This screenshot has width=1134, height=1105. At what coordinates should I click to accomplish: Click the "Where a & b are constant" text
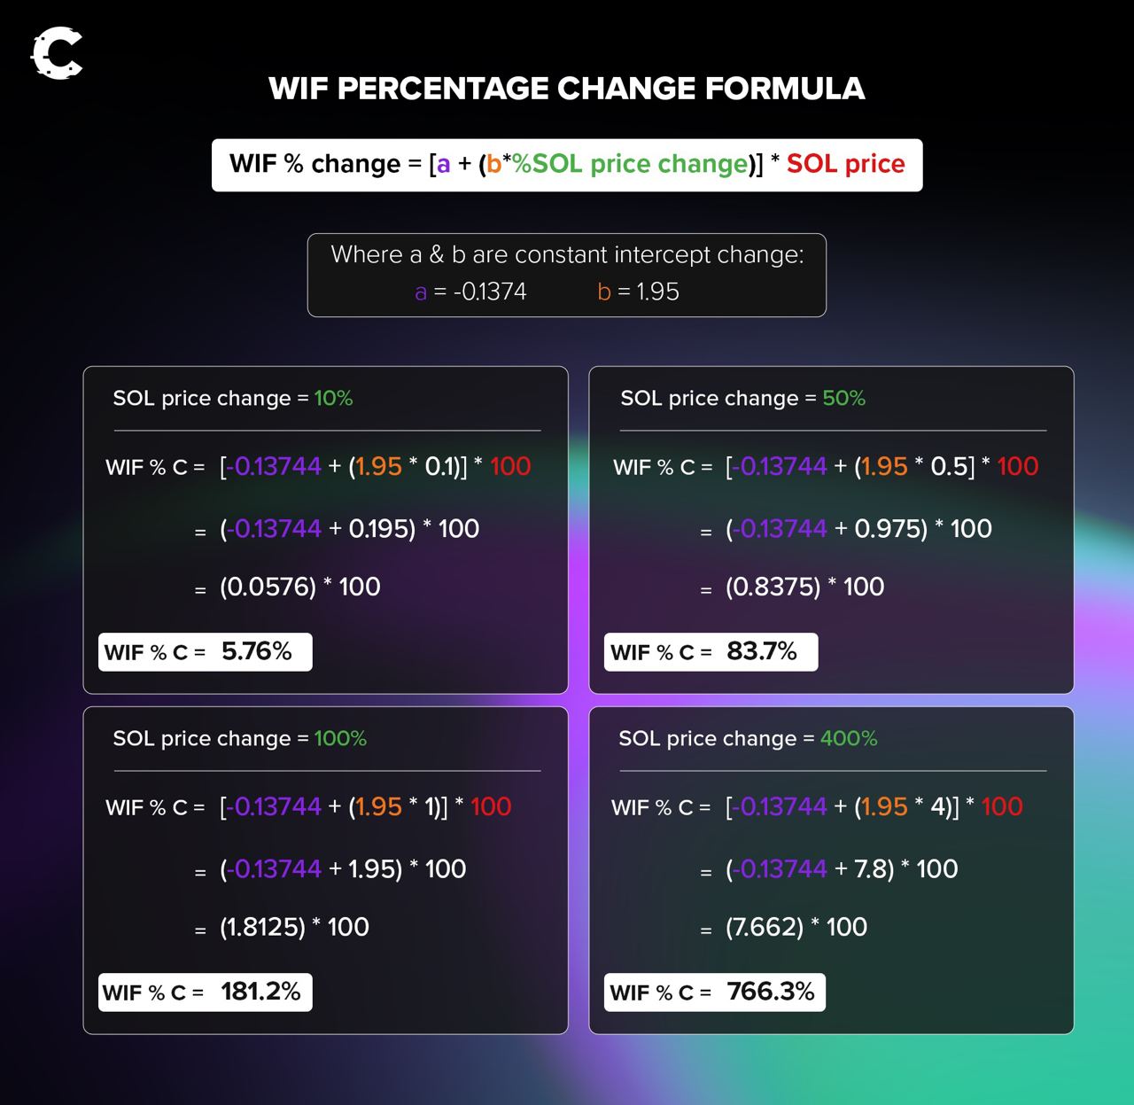[567, 255]
